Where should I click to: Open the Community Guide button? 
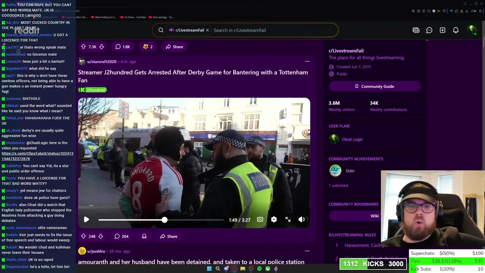[375, 86]
